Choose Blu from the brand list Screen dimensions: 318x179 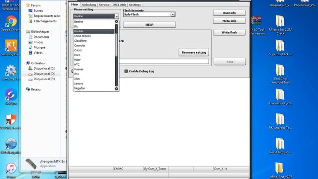94,26
